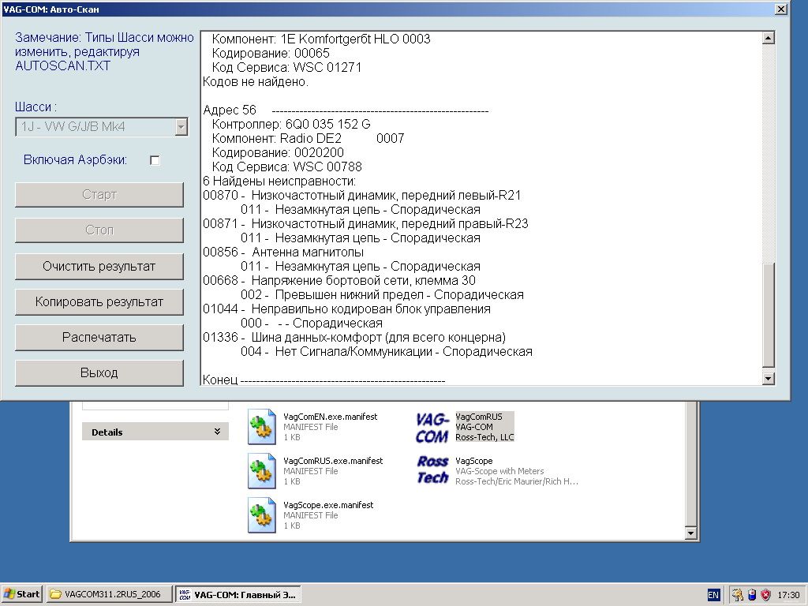Image resolution: width=808 pixels, height=606 pixels.
Task: Click the Адрес 56 header line
Action: click(346, 110)
